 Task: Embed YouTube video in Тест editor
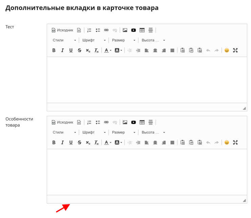click(134, 30)
